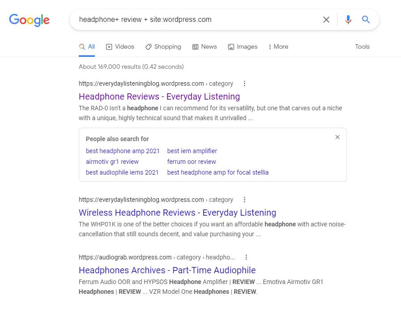Viewport: 401px width, 309px height.
Task: Click the Google logo
Action: pos(30,20)
